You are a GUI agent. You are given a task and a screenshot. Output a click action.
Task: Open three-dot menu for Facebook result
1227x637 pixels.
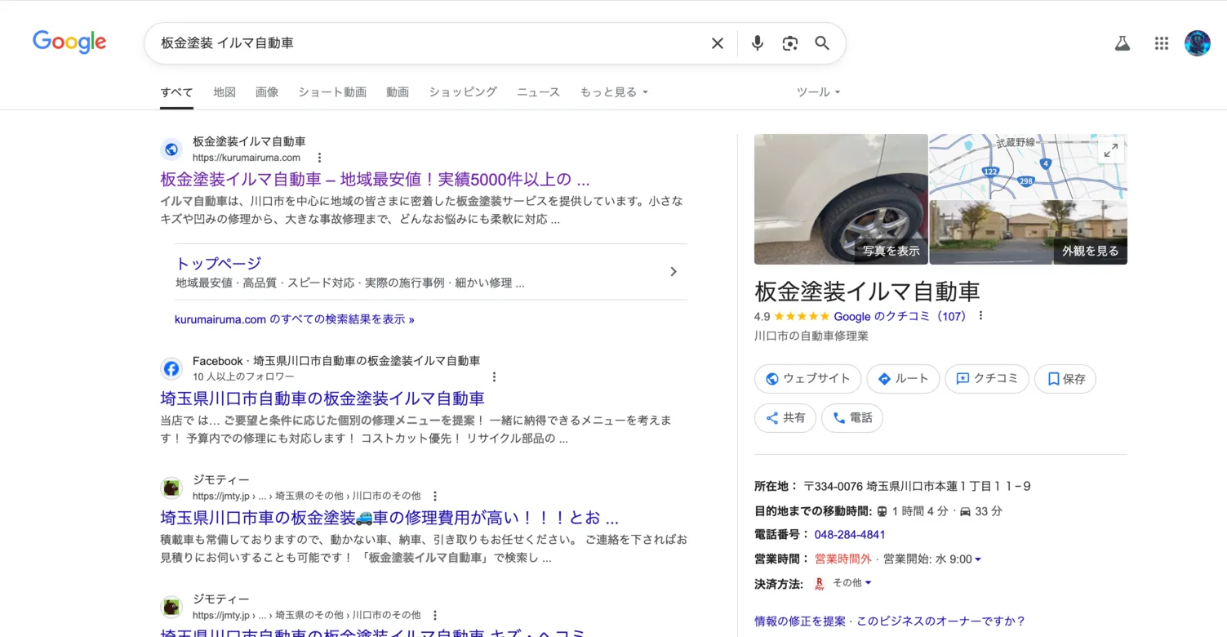(494, 376)
